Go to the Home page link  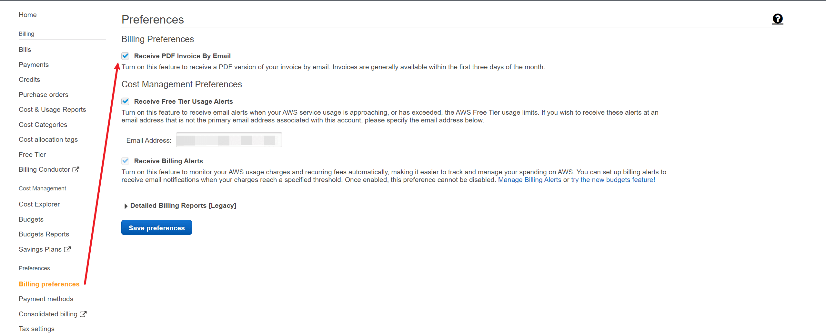(x=28, y=15)
